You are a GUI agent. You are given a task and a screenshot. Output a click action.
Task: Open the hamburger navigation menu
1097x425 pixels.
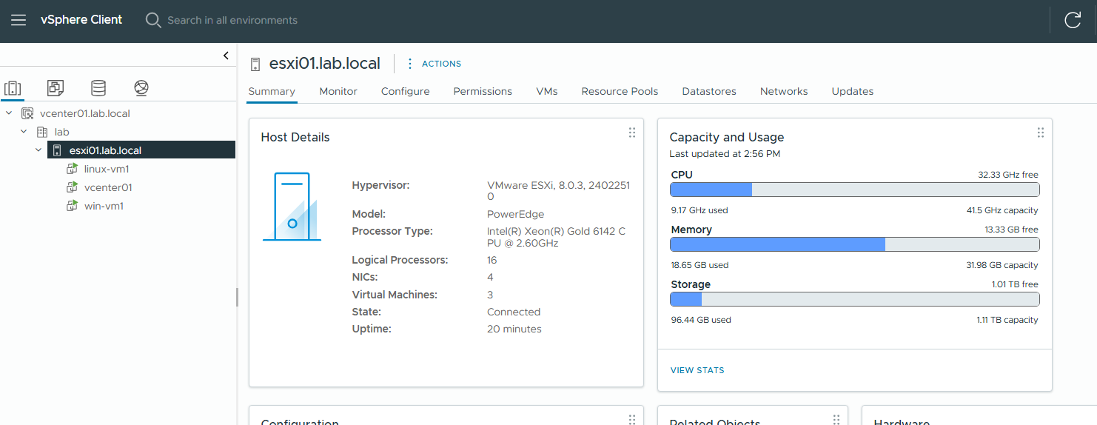pyautogui.click(x=19, y=21)
